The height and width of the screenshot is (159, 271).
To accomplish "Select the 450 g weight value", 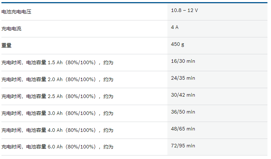I will [x=177, y=44].
